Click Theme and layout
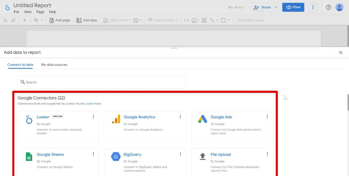Screen dimensions: 349x176 250,20
